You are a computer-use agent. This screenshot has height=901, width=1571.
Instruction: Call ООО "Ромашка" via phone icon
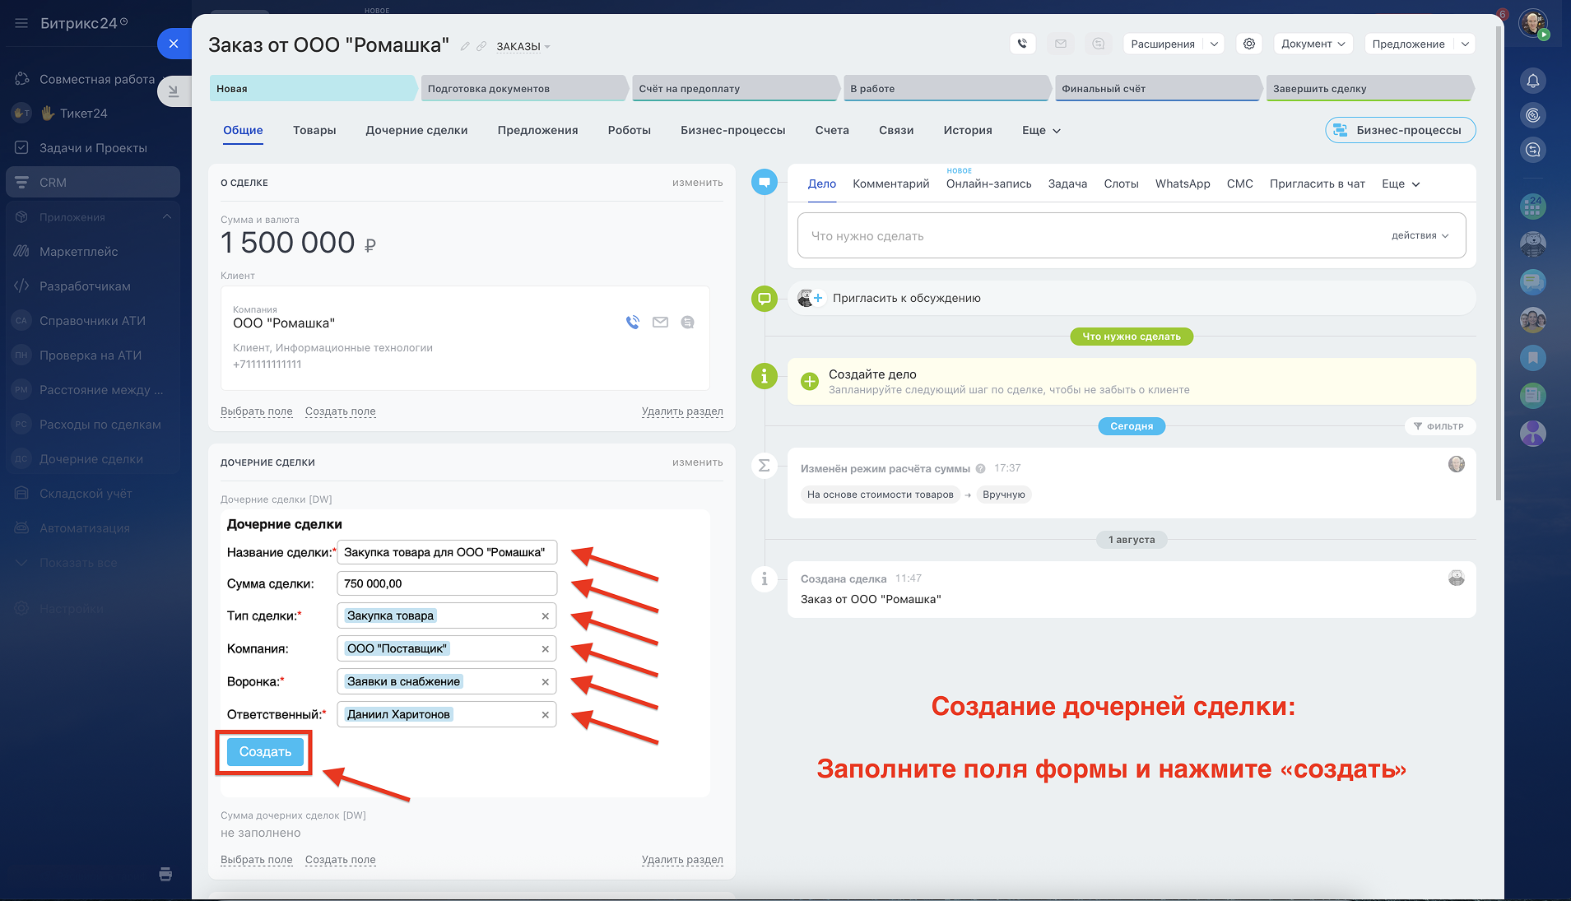(x=632, y=323)
